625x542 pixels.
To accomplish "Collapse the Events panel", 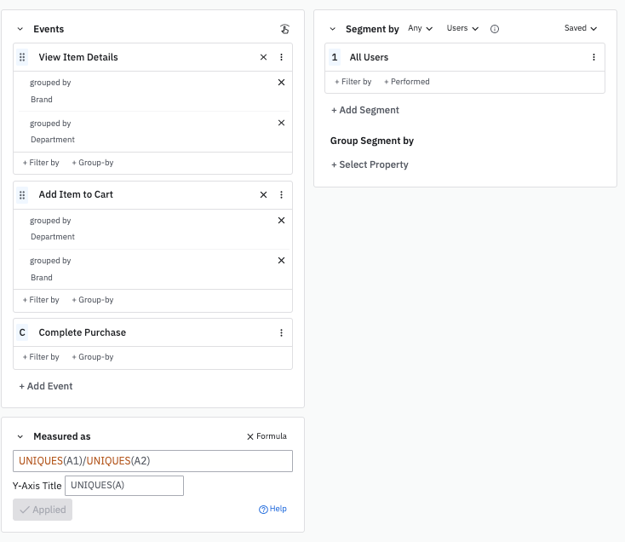I will pyautogui.click(x=20, y=29).
